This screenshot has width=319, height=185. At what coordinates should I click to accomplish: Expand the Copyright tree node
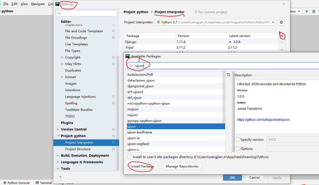coord(62,57)
